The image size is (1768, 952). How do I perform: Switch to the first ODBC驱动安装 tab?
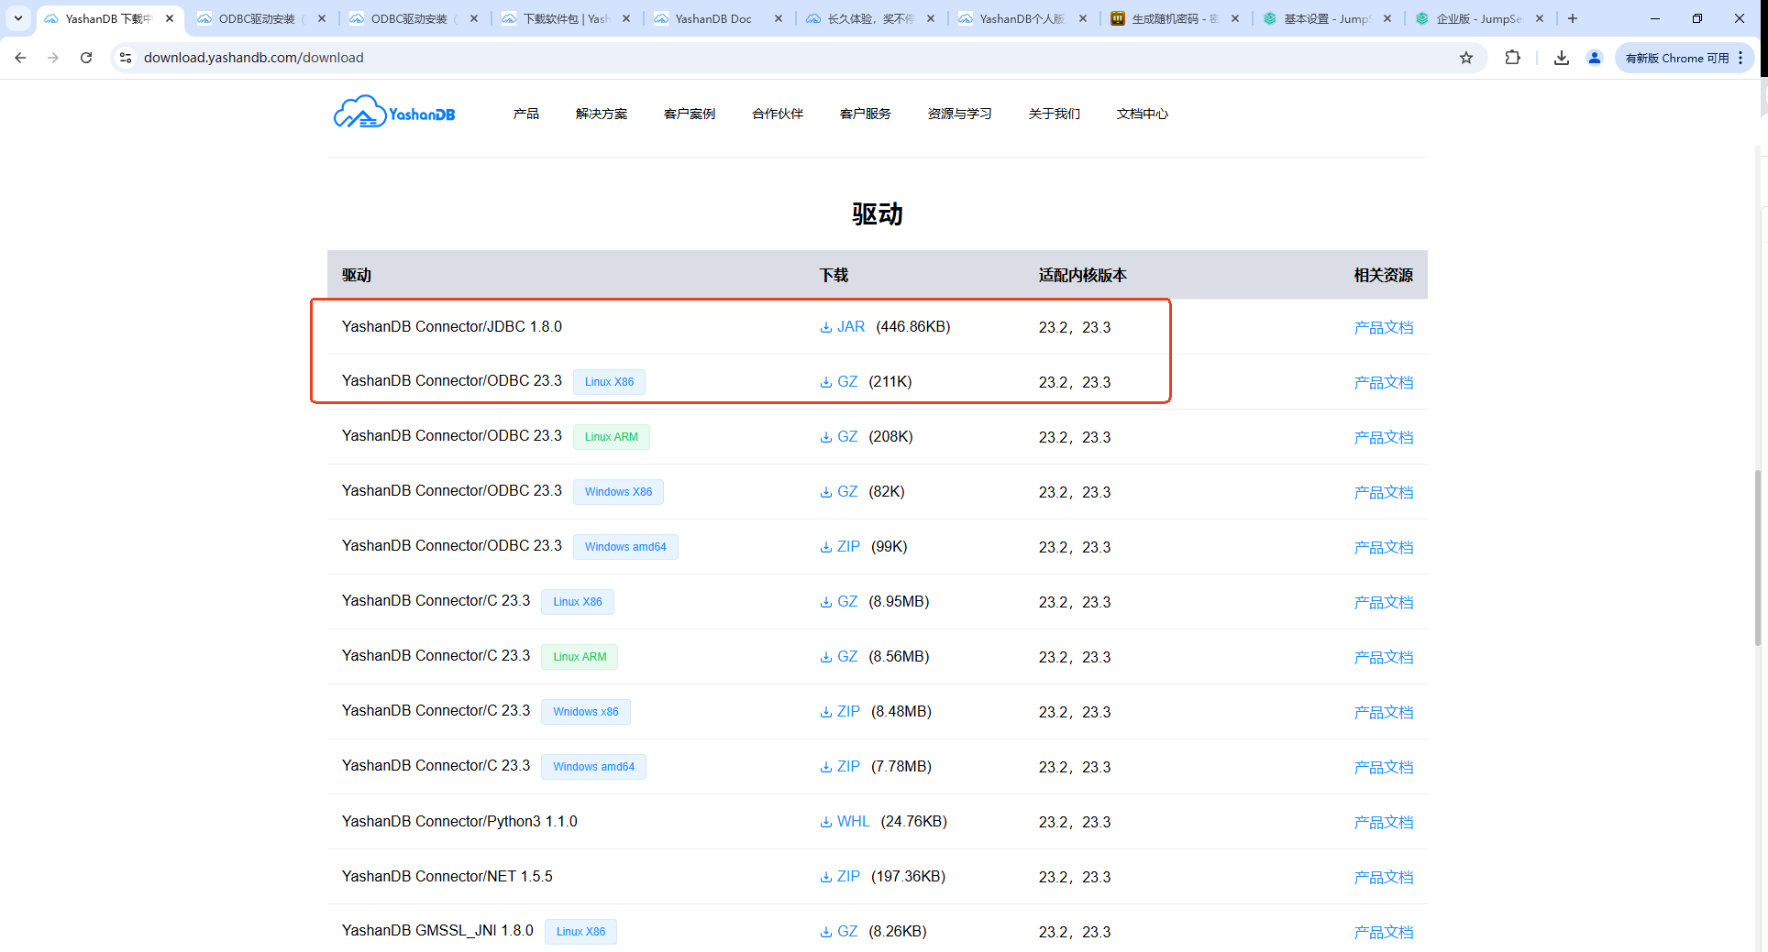pos(261,18)
